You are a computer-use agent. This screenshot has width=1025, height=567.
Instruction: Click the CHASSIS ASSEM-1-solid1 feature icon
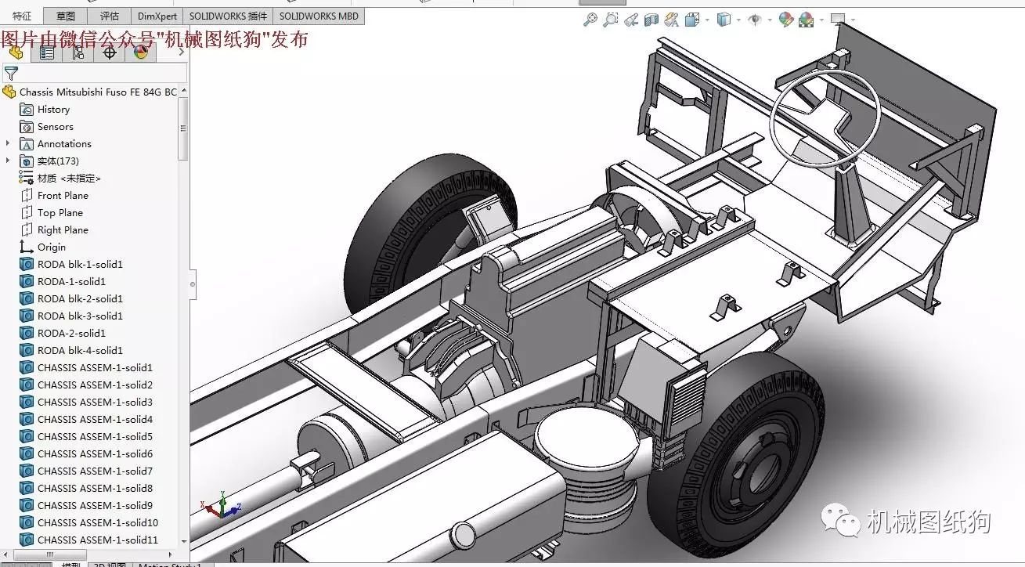tap(27, 367)
